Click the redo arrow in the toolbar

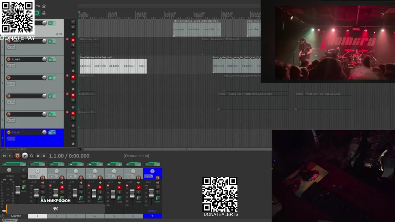(x=38, y=6)
